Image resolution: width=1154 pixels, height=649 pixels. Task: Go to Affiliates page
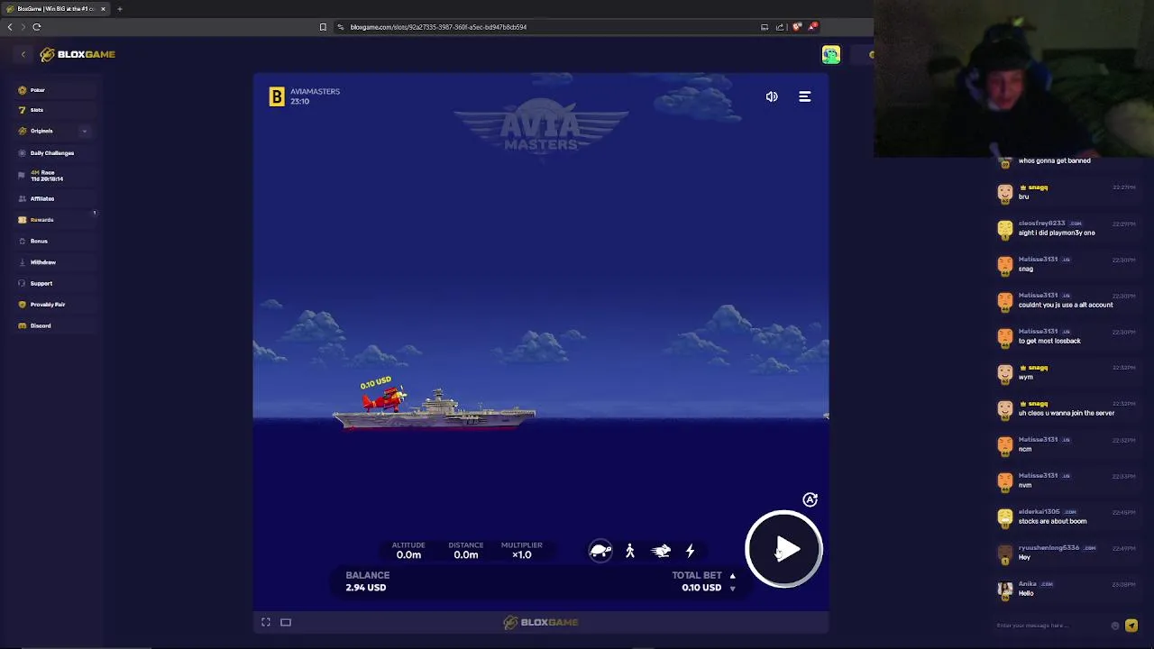pos(54,198)
